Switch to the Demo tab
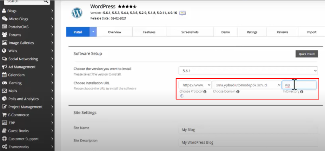Screen dimensions: 325x151 click(226, 32)
